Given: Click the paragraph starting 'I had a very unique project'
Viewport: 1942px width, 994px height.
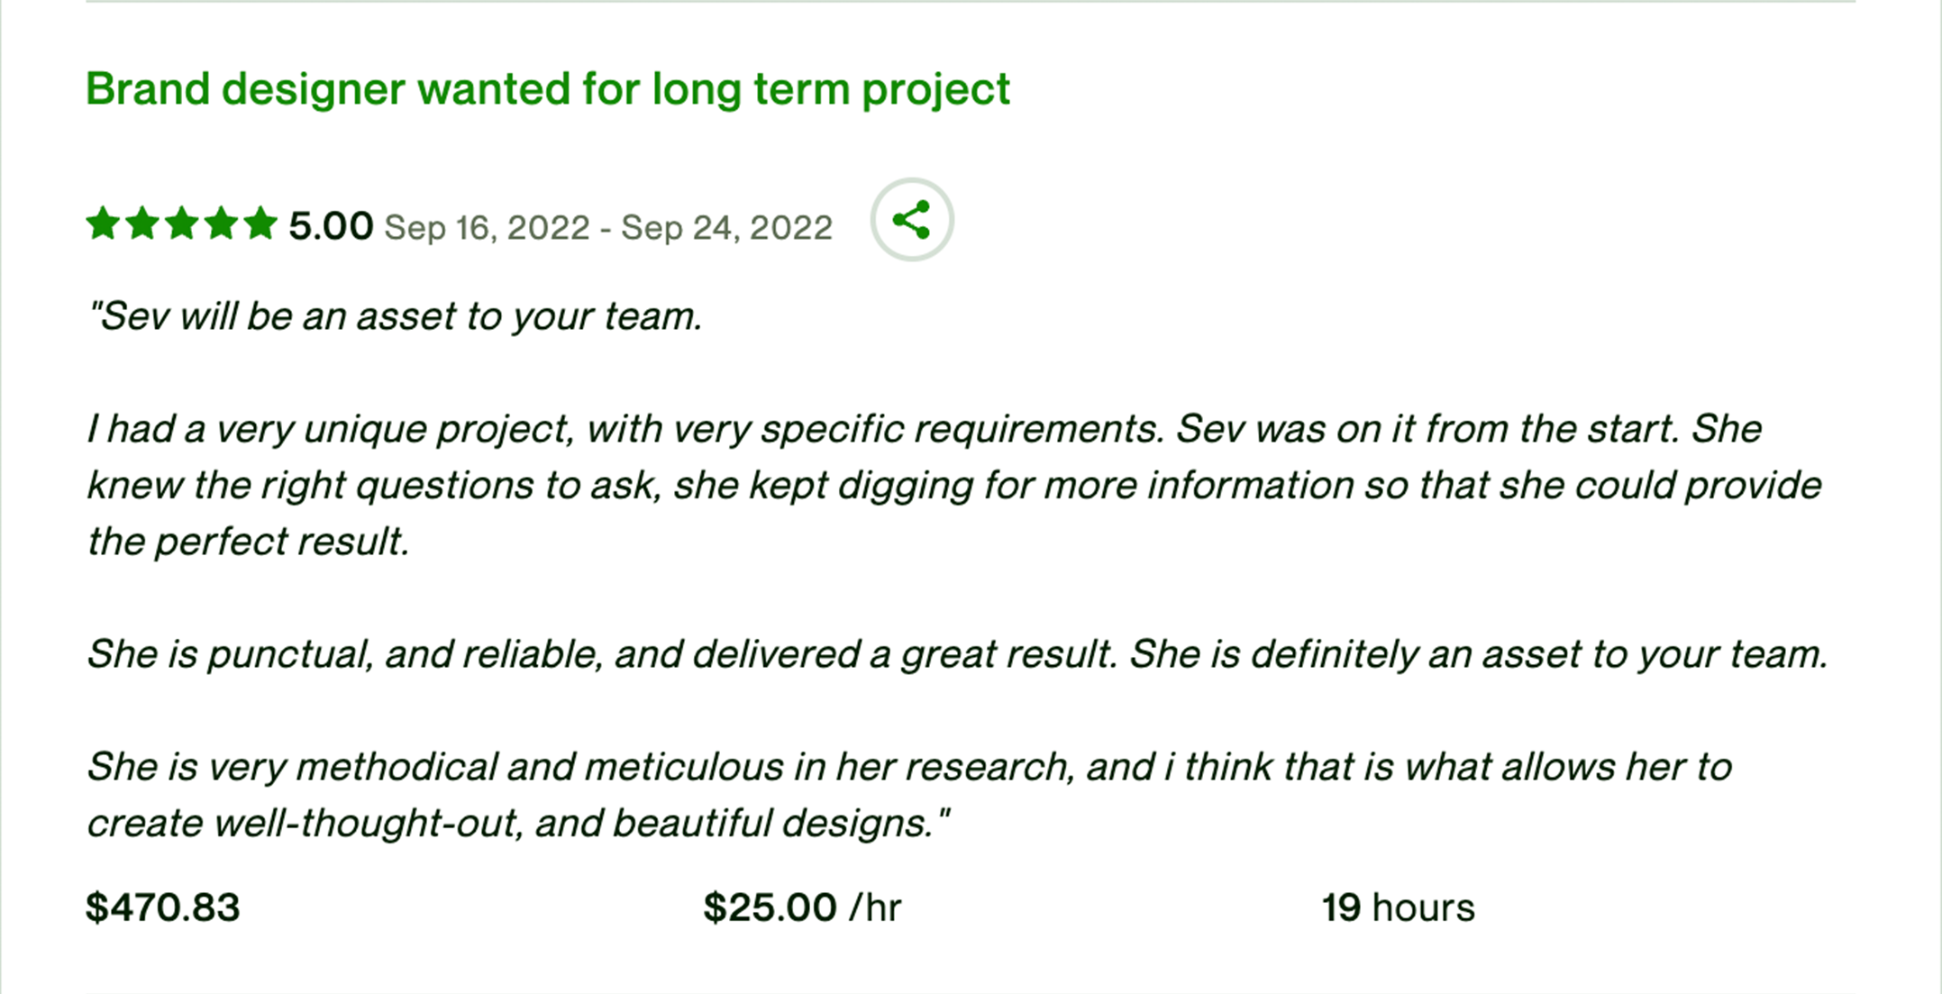Looking at the screenshot, I should tap(924, 429).
